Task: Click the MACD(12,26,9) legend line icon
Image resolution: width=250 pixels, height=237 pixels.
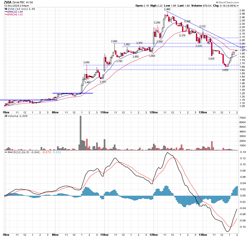Action: click(6, 152)
